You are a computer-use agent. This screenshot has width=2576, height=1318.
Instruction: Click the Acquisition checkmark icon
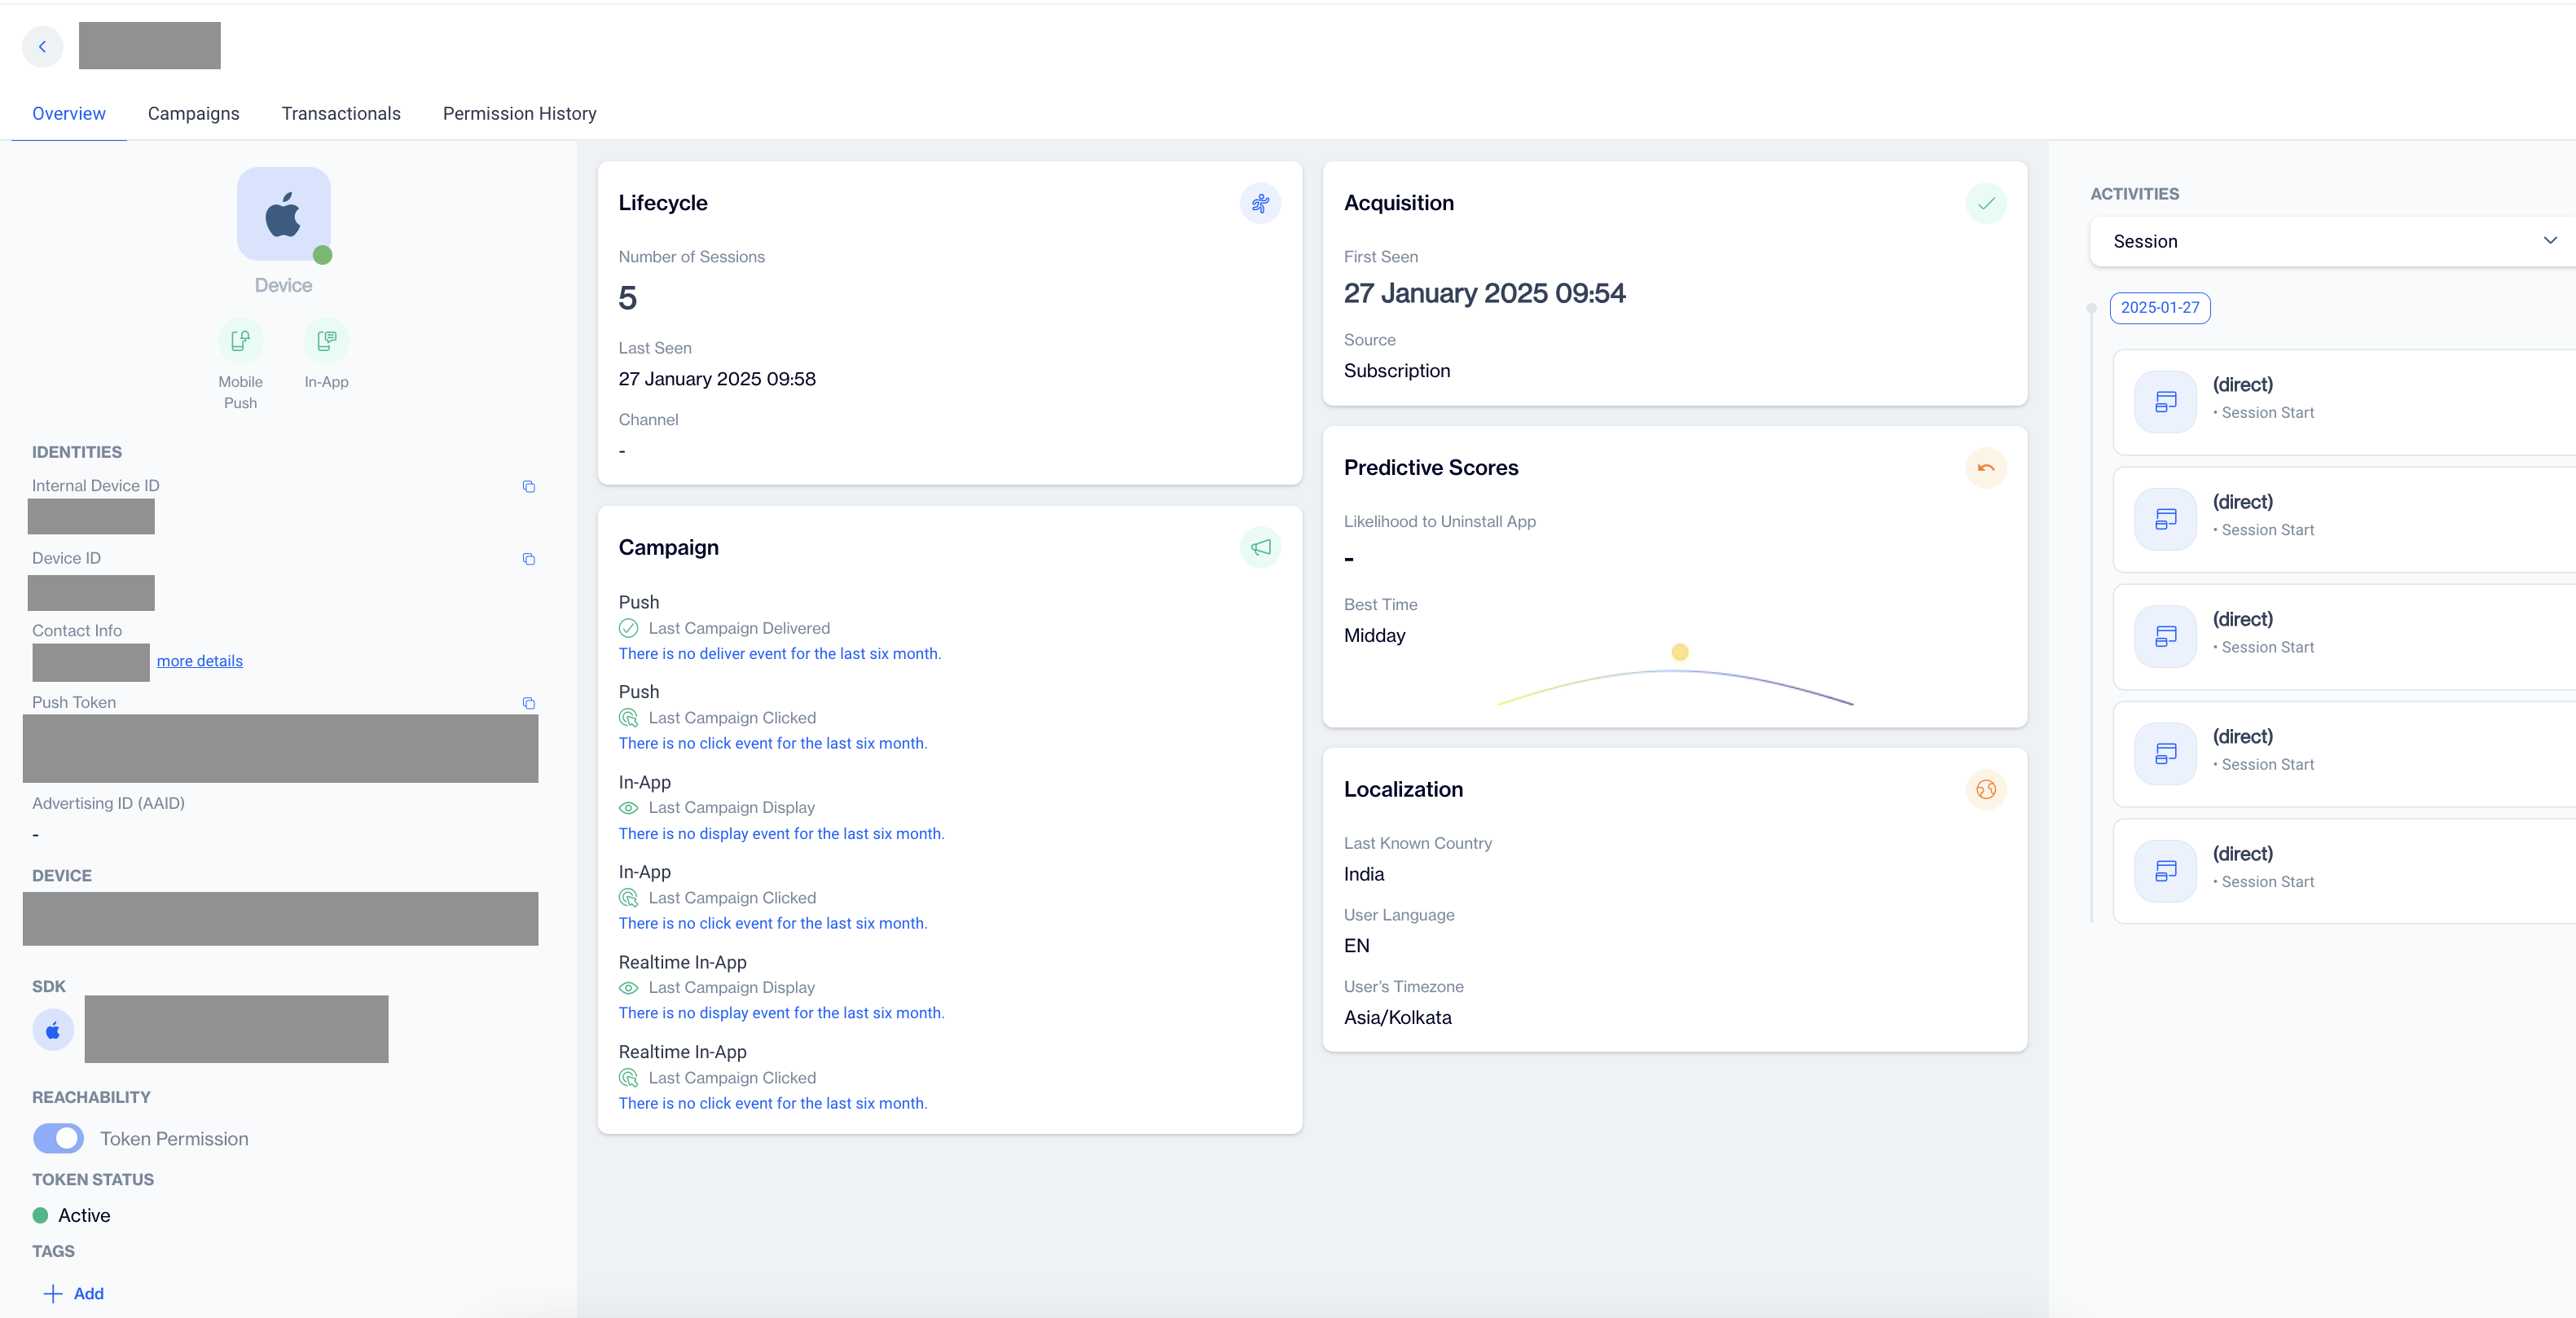point(1986,203)
